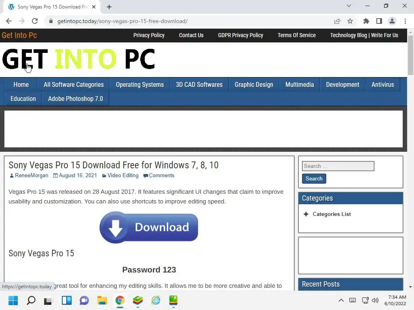This screenshot has height=310, width=414.
Task: Open GDPR Privacy Policy page
Action: (x=241, y=36)
